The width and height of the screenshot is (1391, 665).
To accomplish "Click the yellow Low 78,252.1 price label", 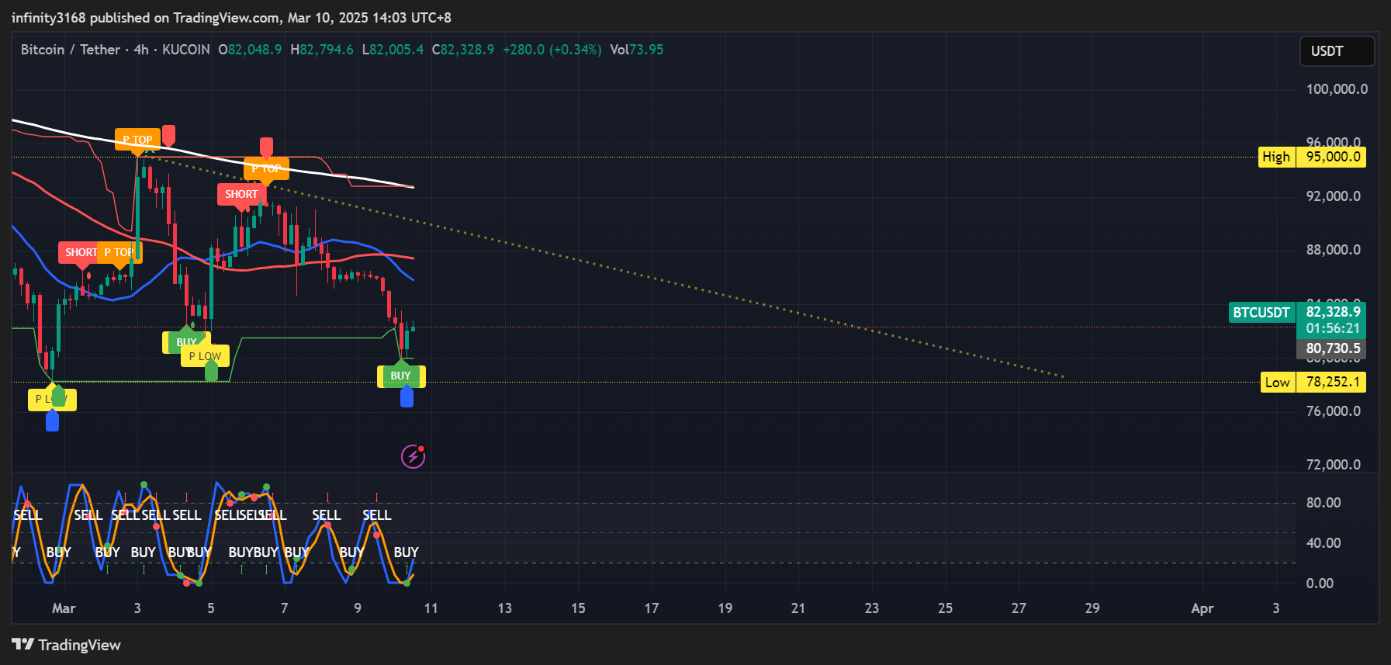I will 1313,382.
